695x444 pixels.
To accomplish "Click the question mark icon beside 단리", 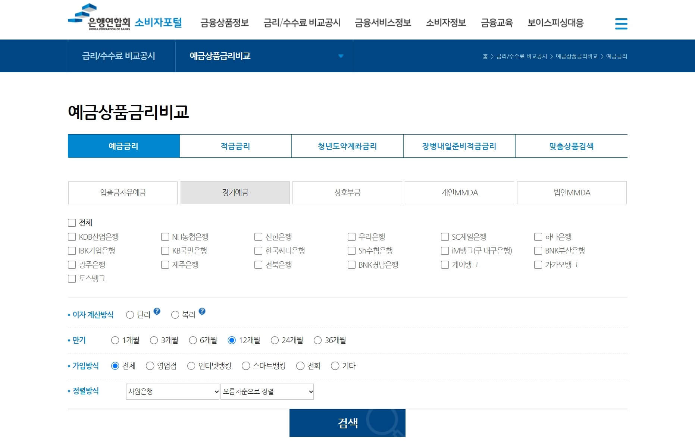I will 157,311.
